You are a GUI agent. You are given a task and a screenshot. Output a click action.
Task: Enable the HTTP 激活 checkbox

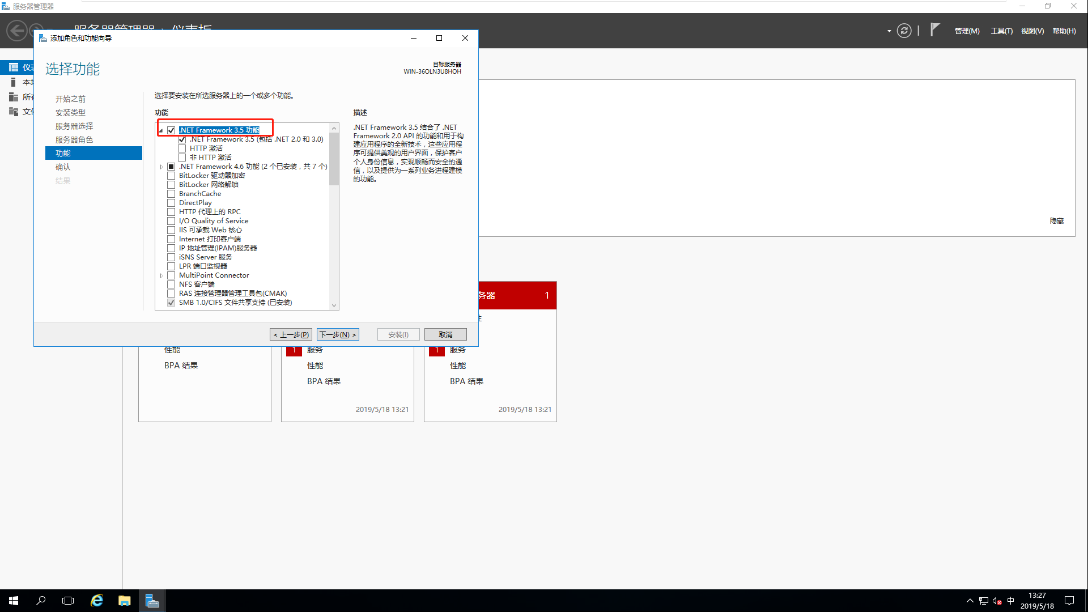tap(182, 148)
